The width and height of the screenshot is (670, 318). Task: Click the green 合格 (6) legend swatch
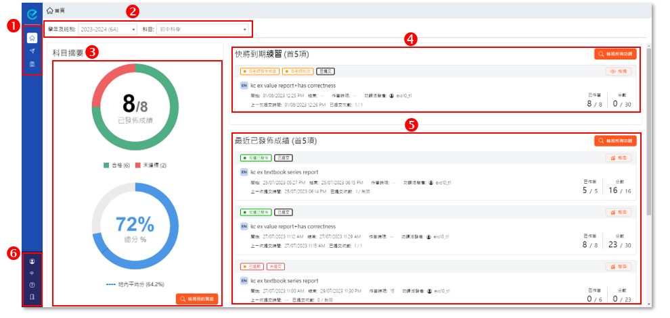[106, 165]
